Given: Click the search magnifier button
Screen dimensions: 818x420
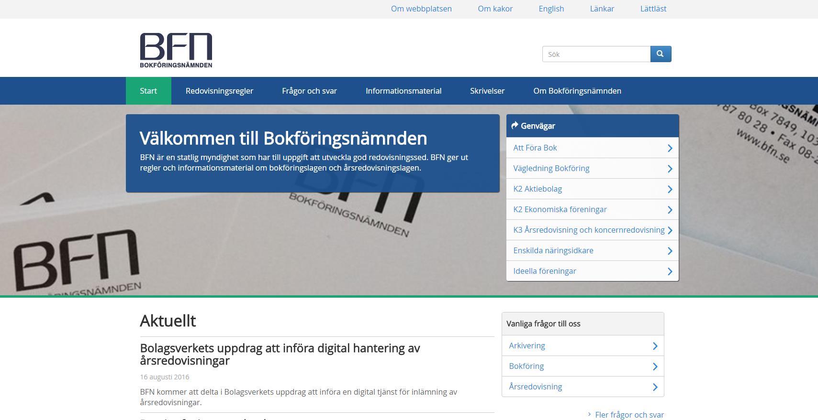Looking at the screenshot, I should (x=661, y=54).
